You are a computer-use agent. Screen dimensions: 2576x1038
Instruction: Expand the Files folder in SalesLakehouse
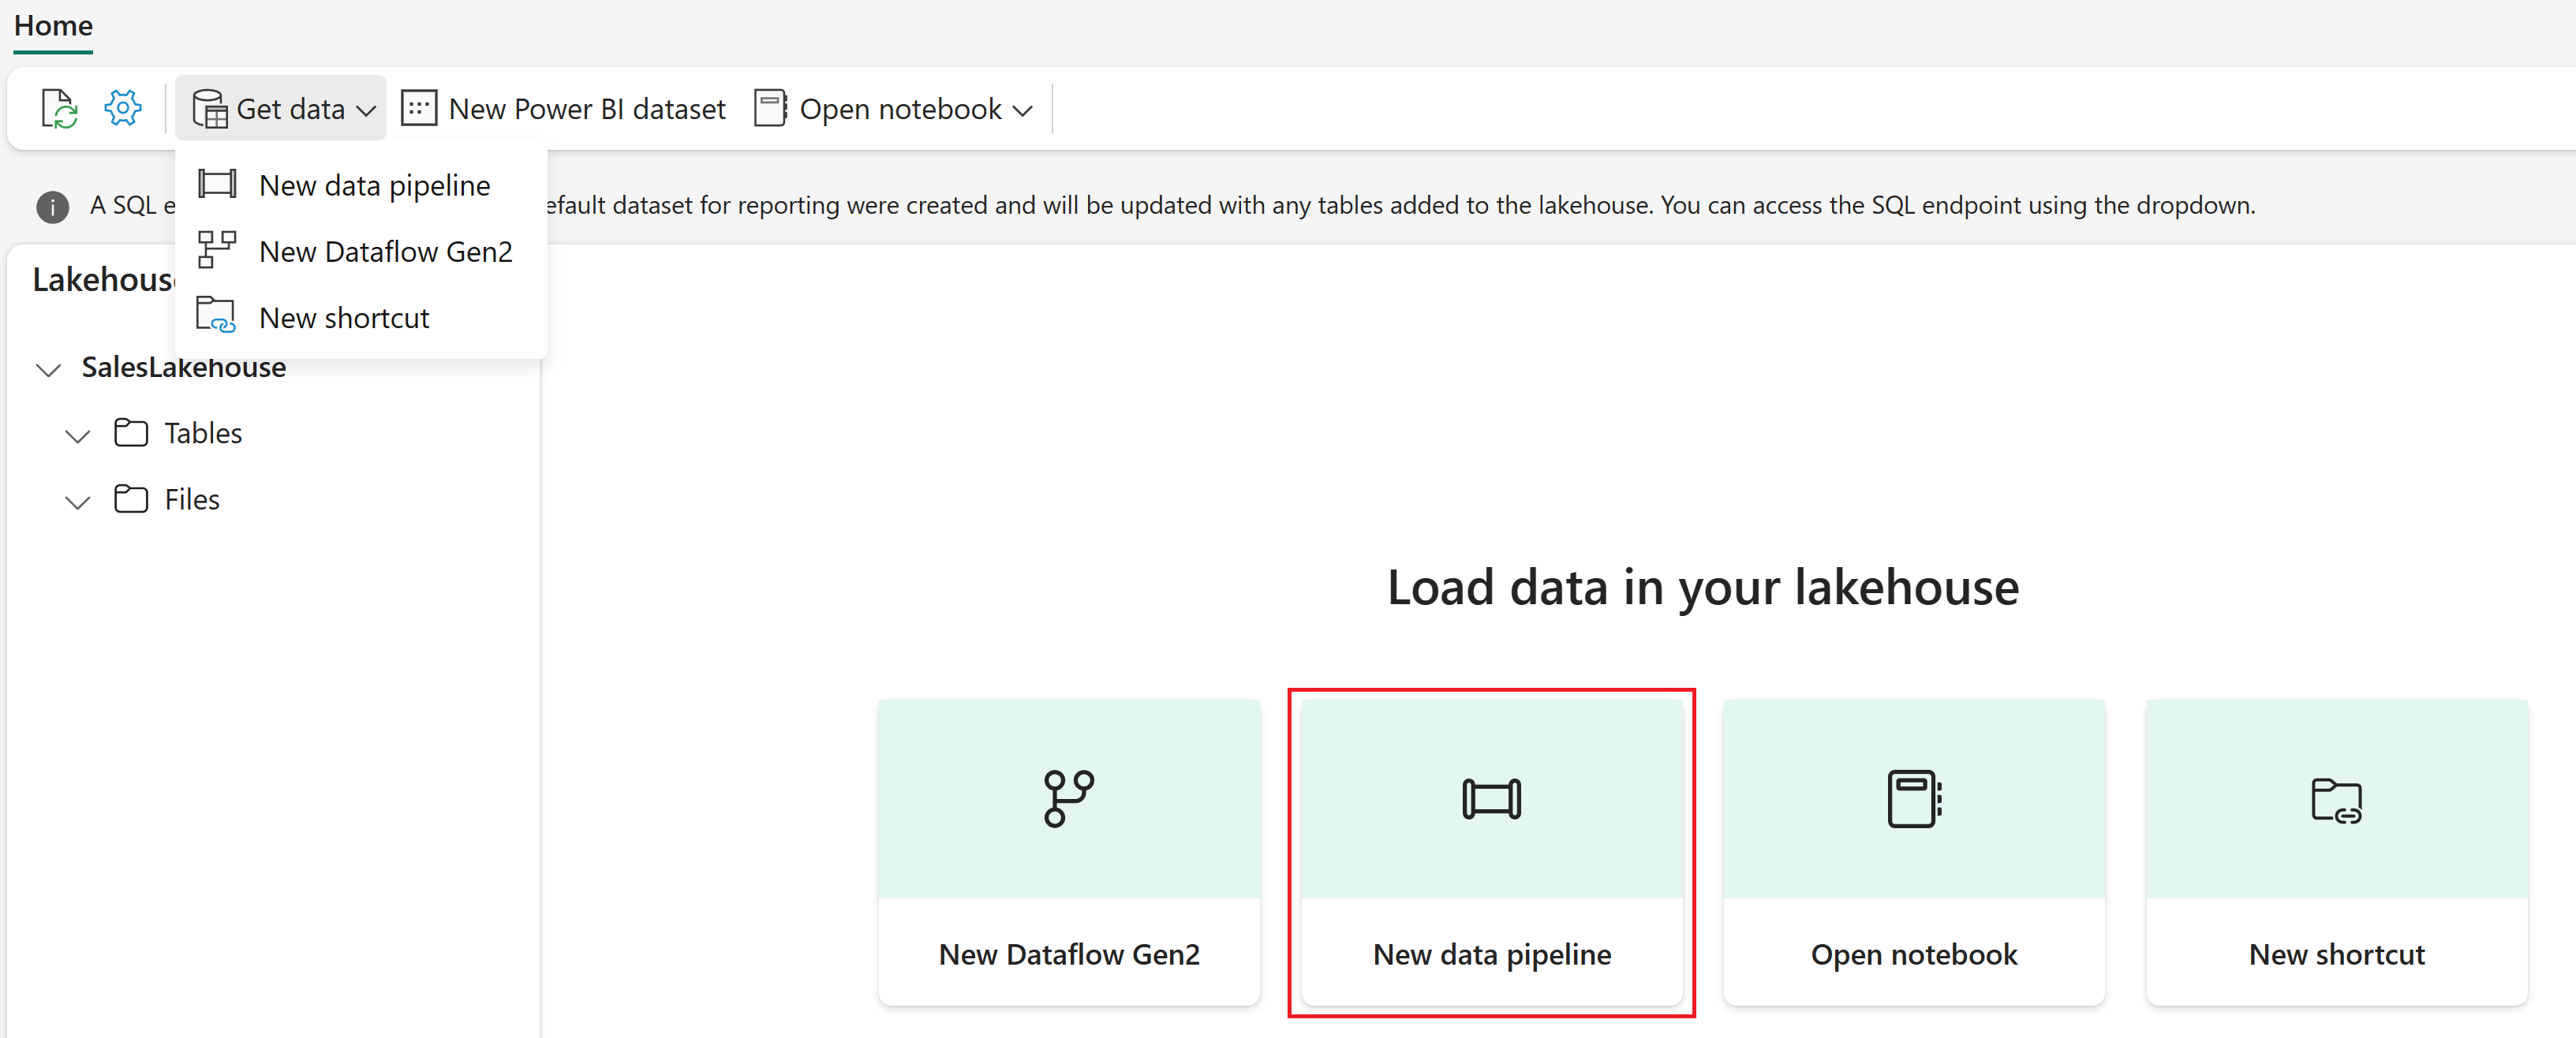[x=79, y=499]
